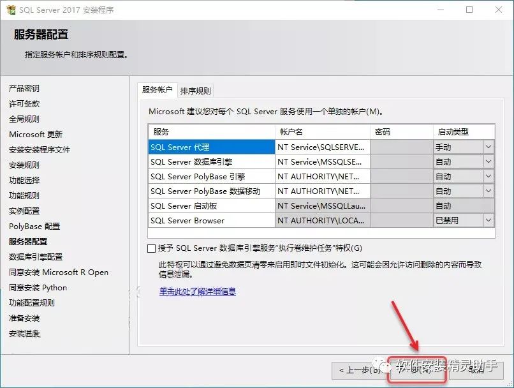Click 服务器配置 step in sidebar
Image resolution: width=514 pixels, height=388 pixels.
click(x=28, y=241)
